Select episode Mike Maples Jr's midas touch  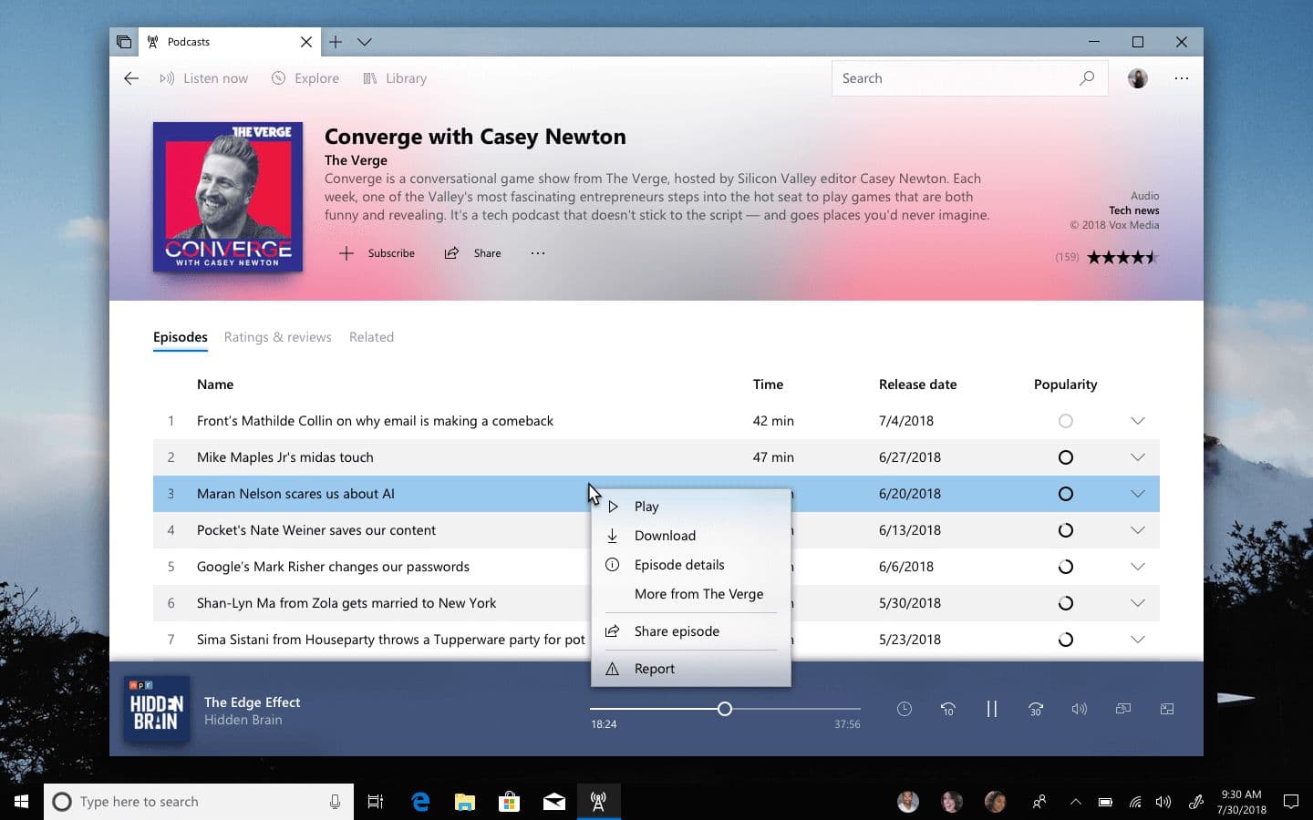(656, 457)
